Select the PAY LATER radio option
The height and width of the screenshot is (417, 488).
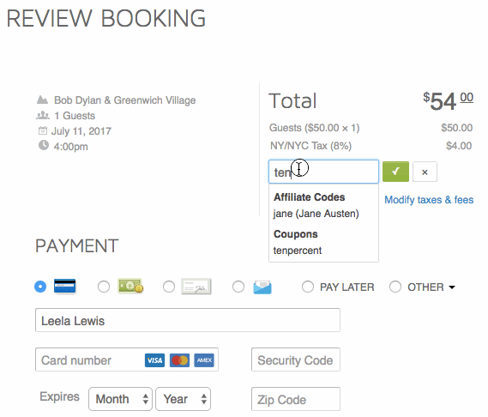pyautogui.click(x=308, y=287)
